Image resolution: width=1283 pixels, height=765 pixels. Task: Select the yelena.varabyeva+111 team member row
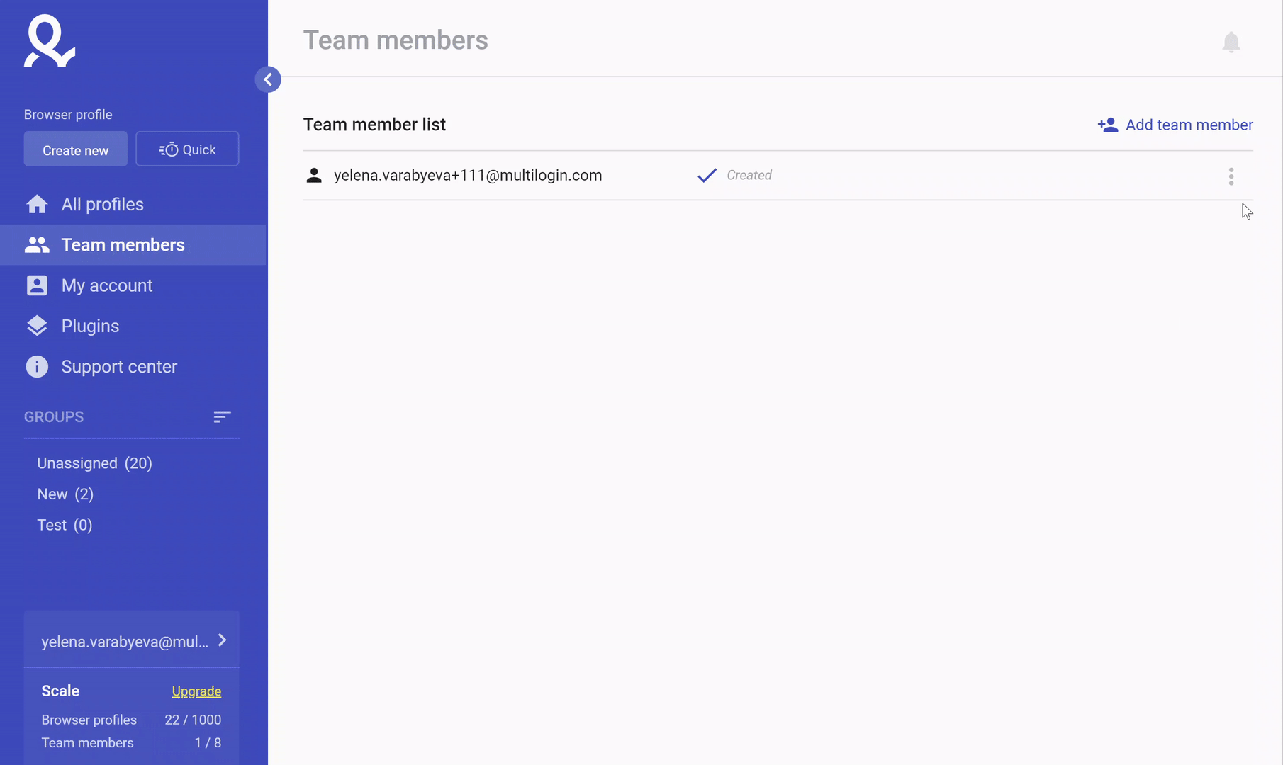778,176
